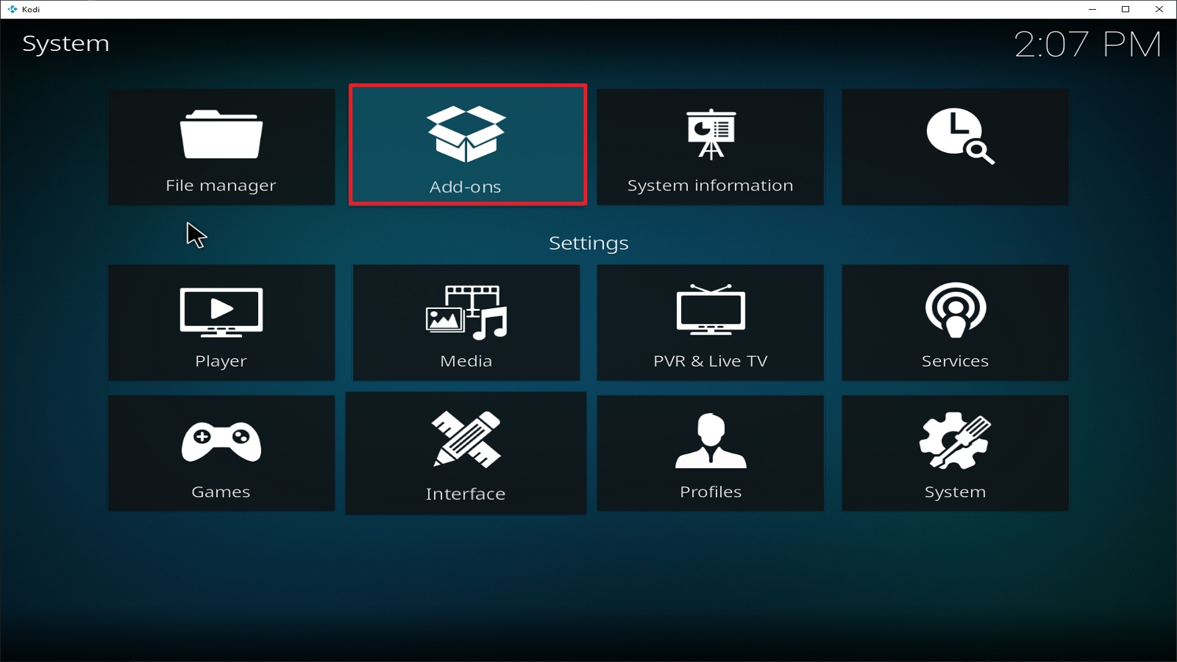Minimize the Kodi window
This screenshot has height=662, width=1177.
pos(1092,9)
